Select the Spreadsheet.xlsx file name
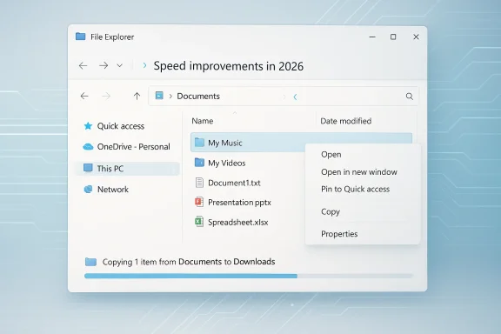Screen dimensions: 501x334 (x=238, y=222)
